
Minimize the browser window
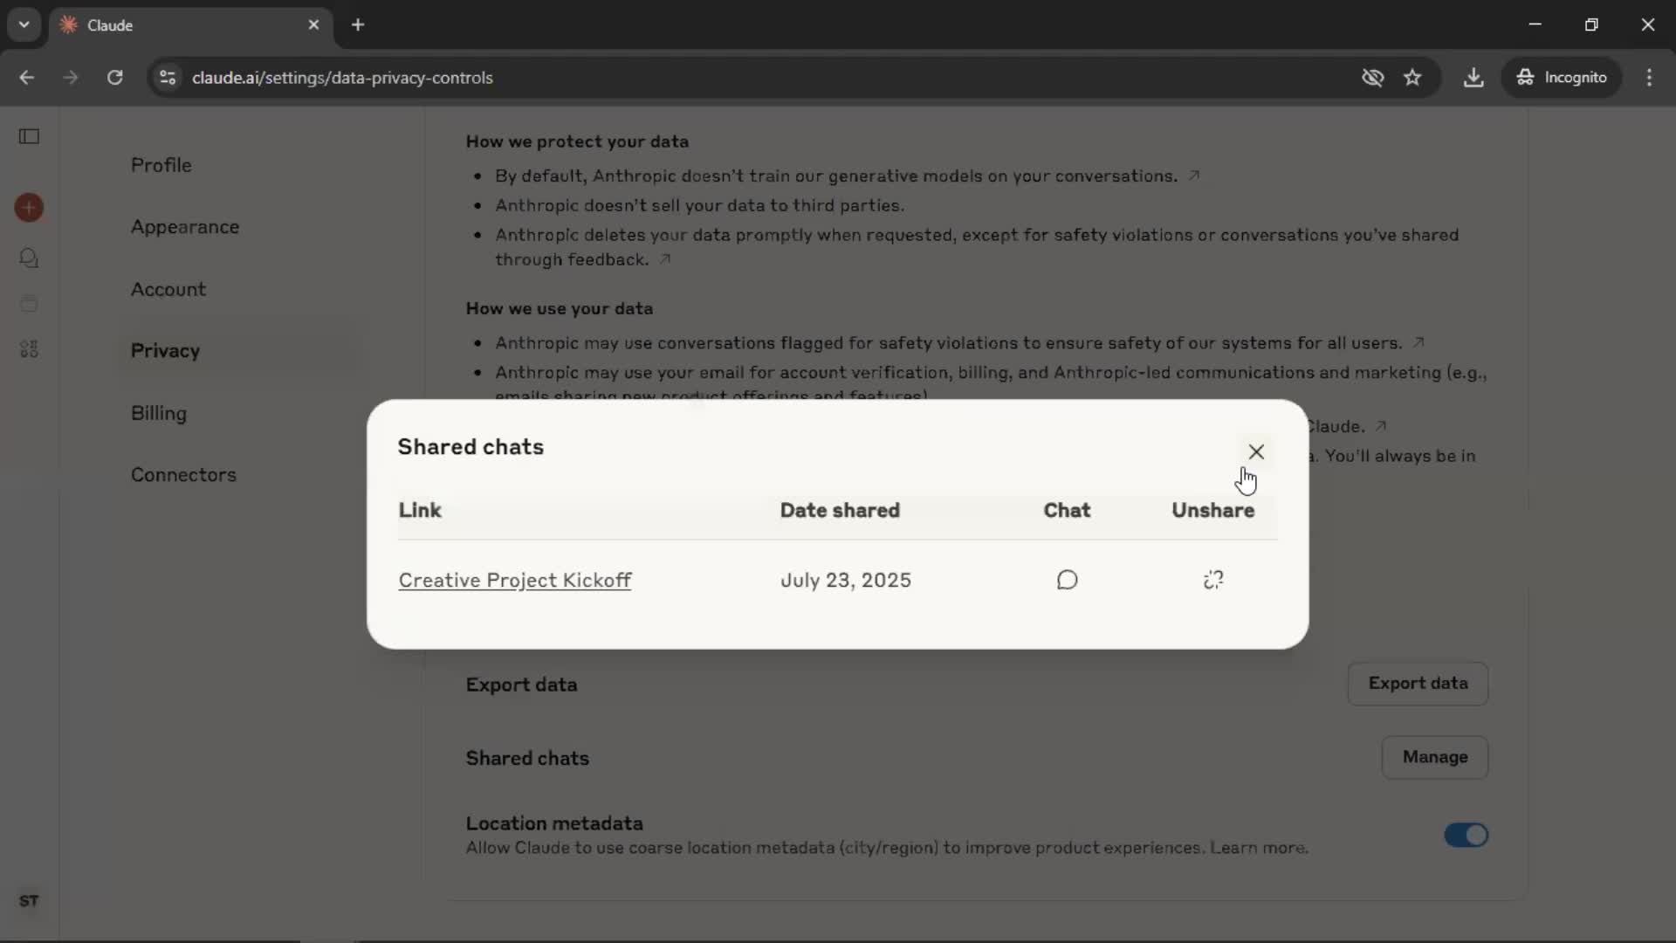click(x=1535, y=24)
